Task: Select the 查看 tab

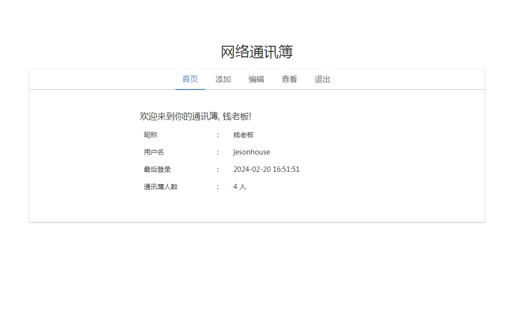Action: (290, 79)
